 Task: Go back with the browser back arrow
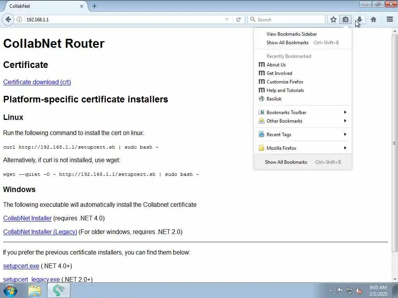click(x=8, y=19)
